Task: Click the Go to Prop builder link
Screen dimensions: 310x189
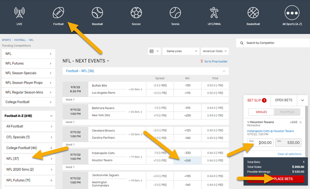Action: [214, 62]
